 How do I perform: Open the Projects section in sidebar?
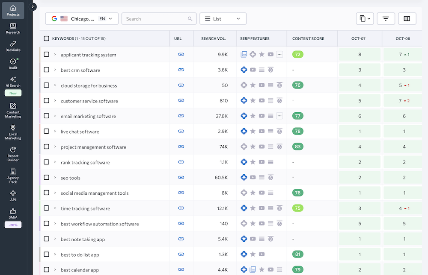tap(13, 11)
